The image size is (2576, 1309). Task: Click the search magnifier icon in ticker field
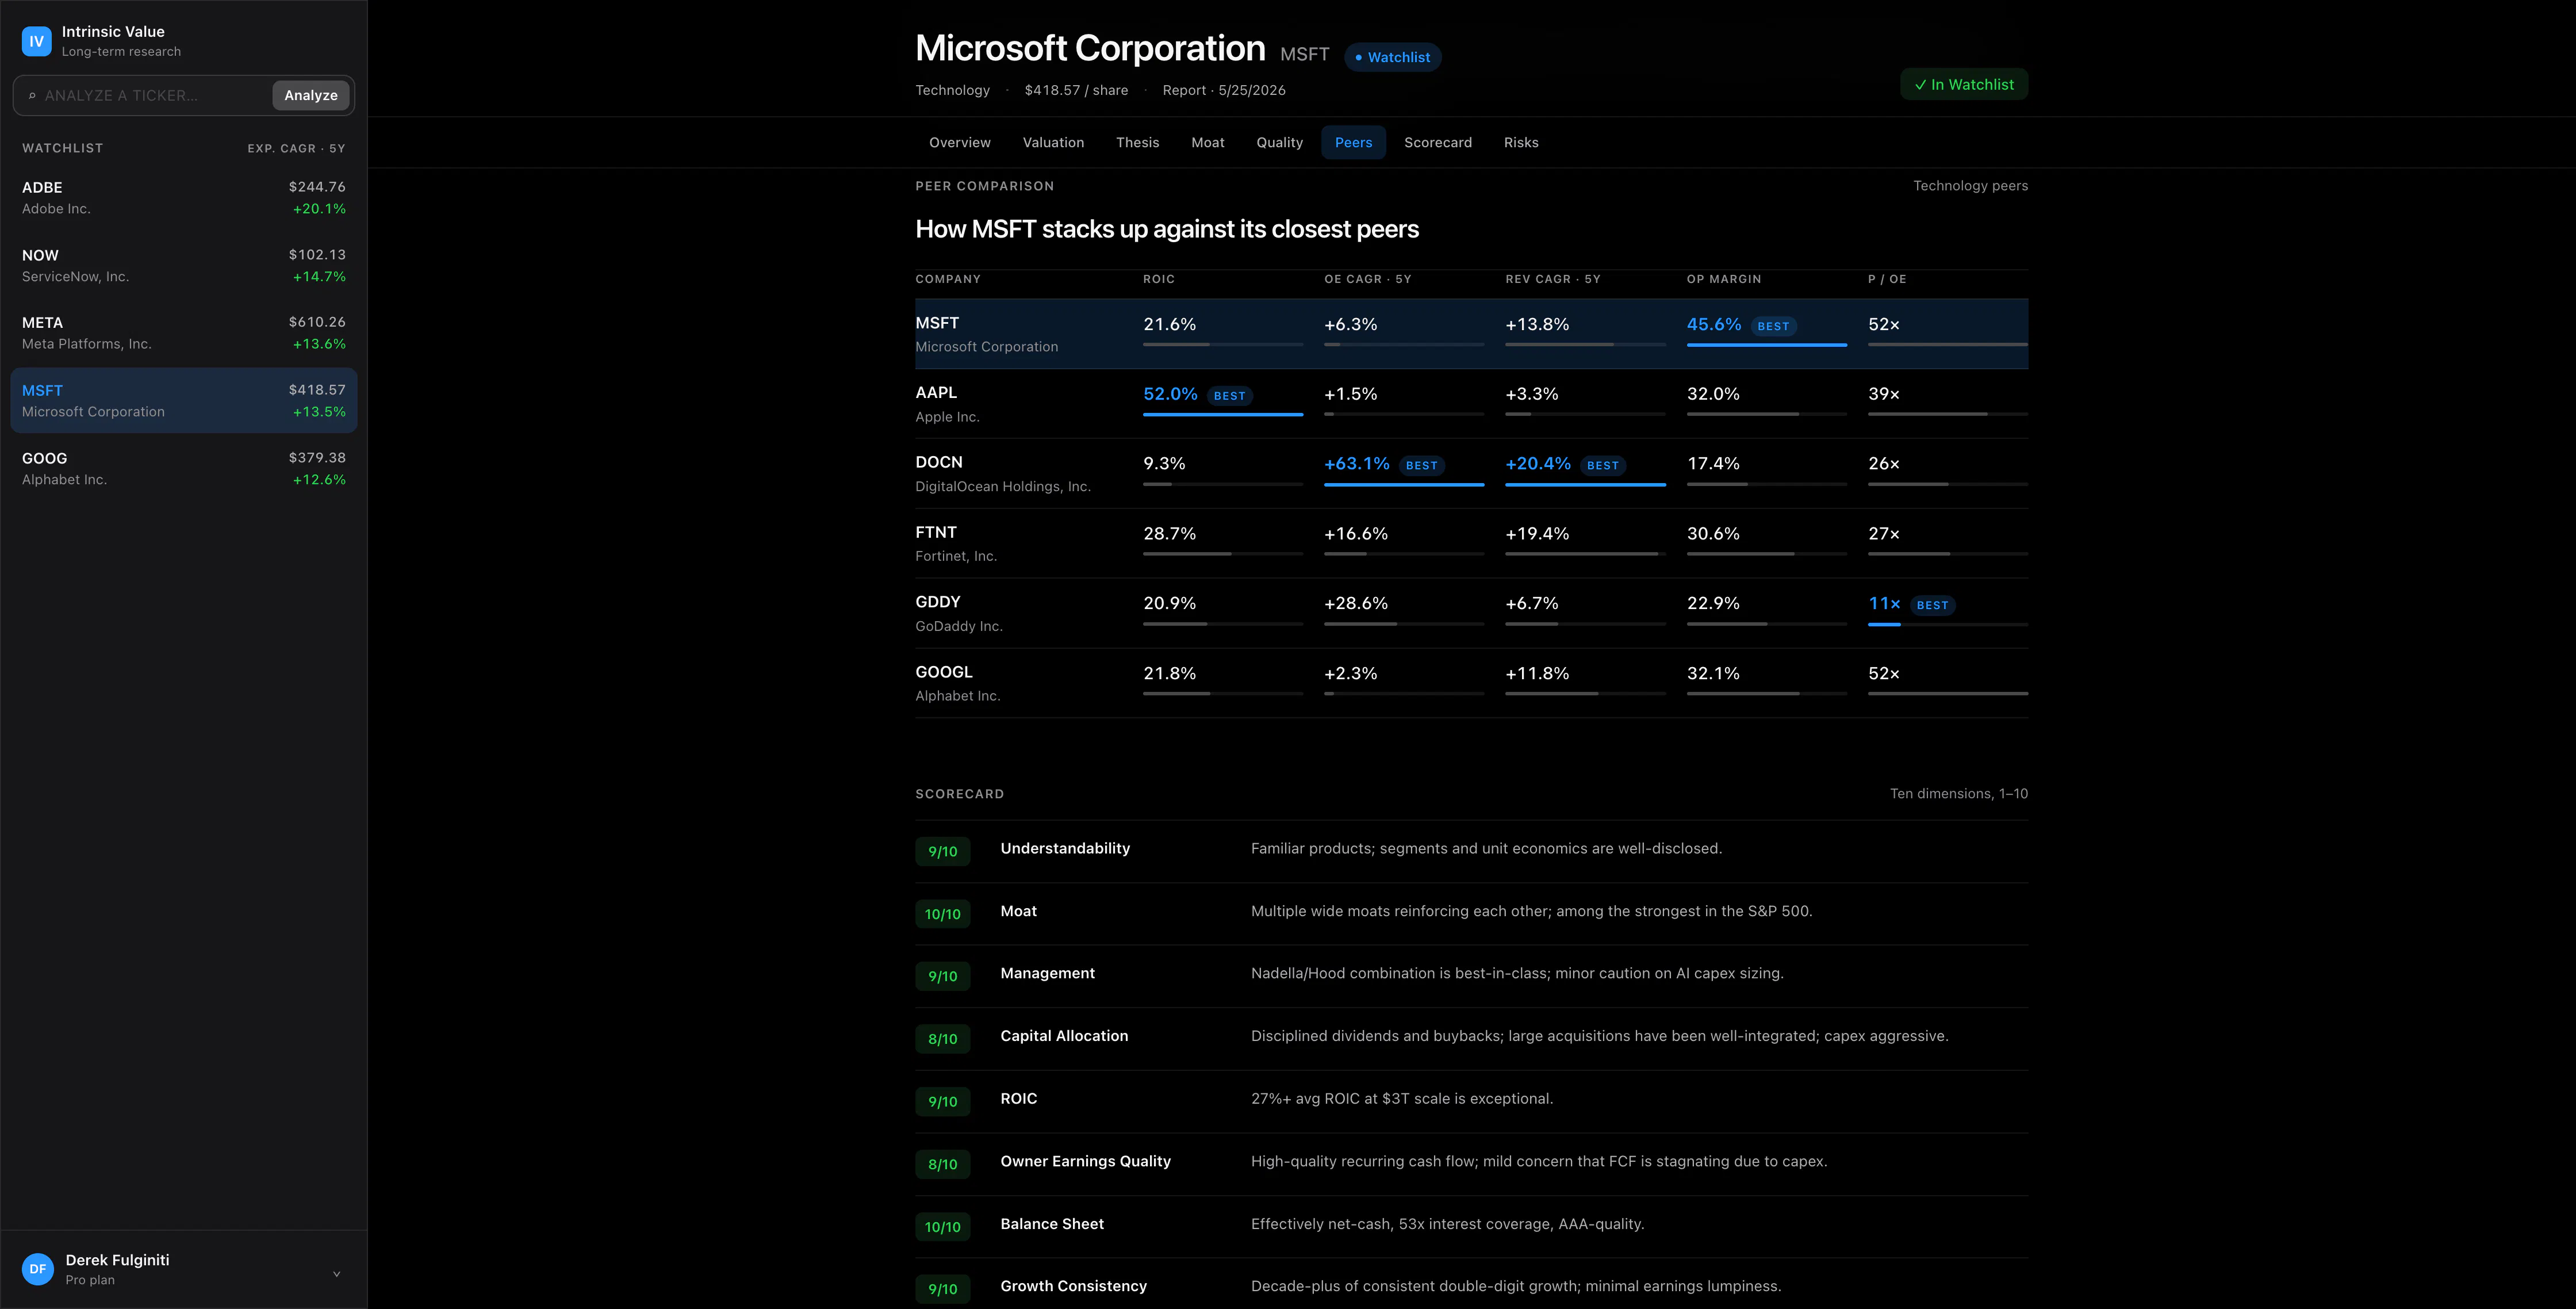pos(32,96)
